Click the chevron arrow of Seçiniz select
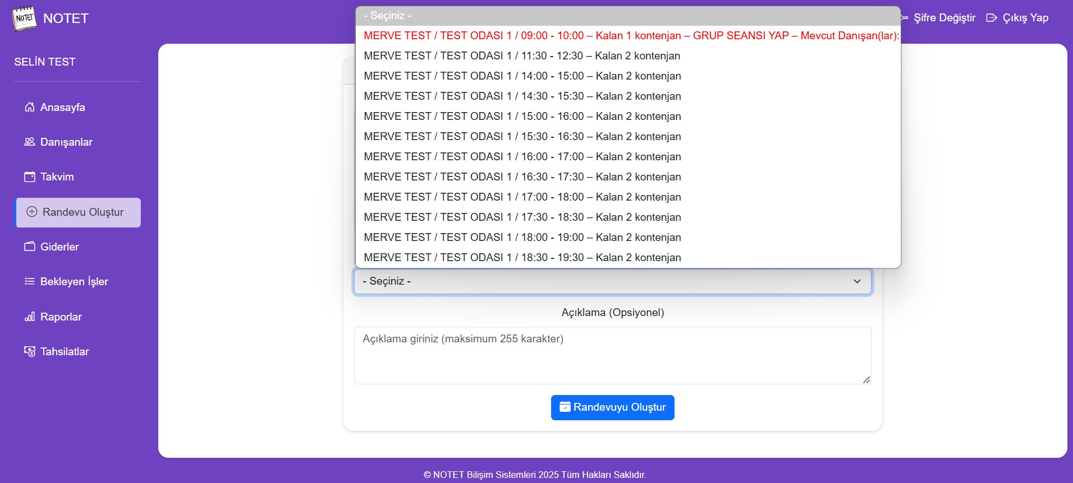 pos(857,281)
